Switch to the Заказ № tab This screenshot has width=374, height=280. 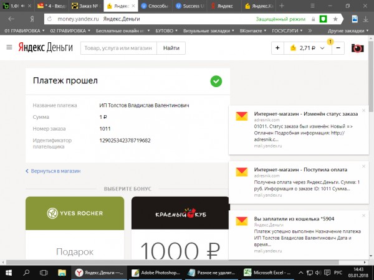[87, 6]
